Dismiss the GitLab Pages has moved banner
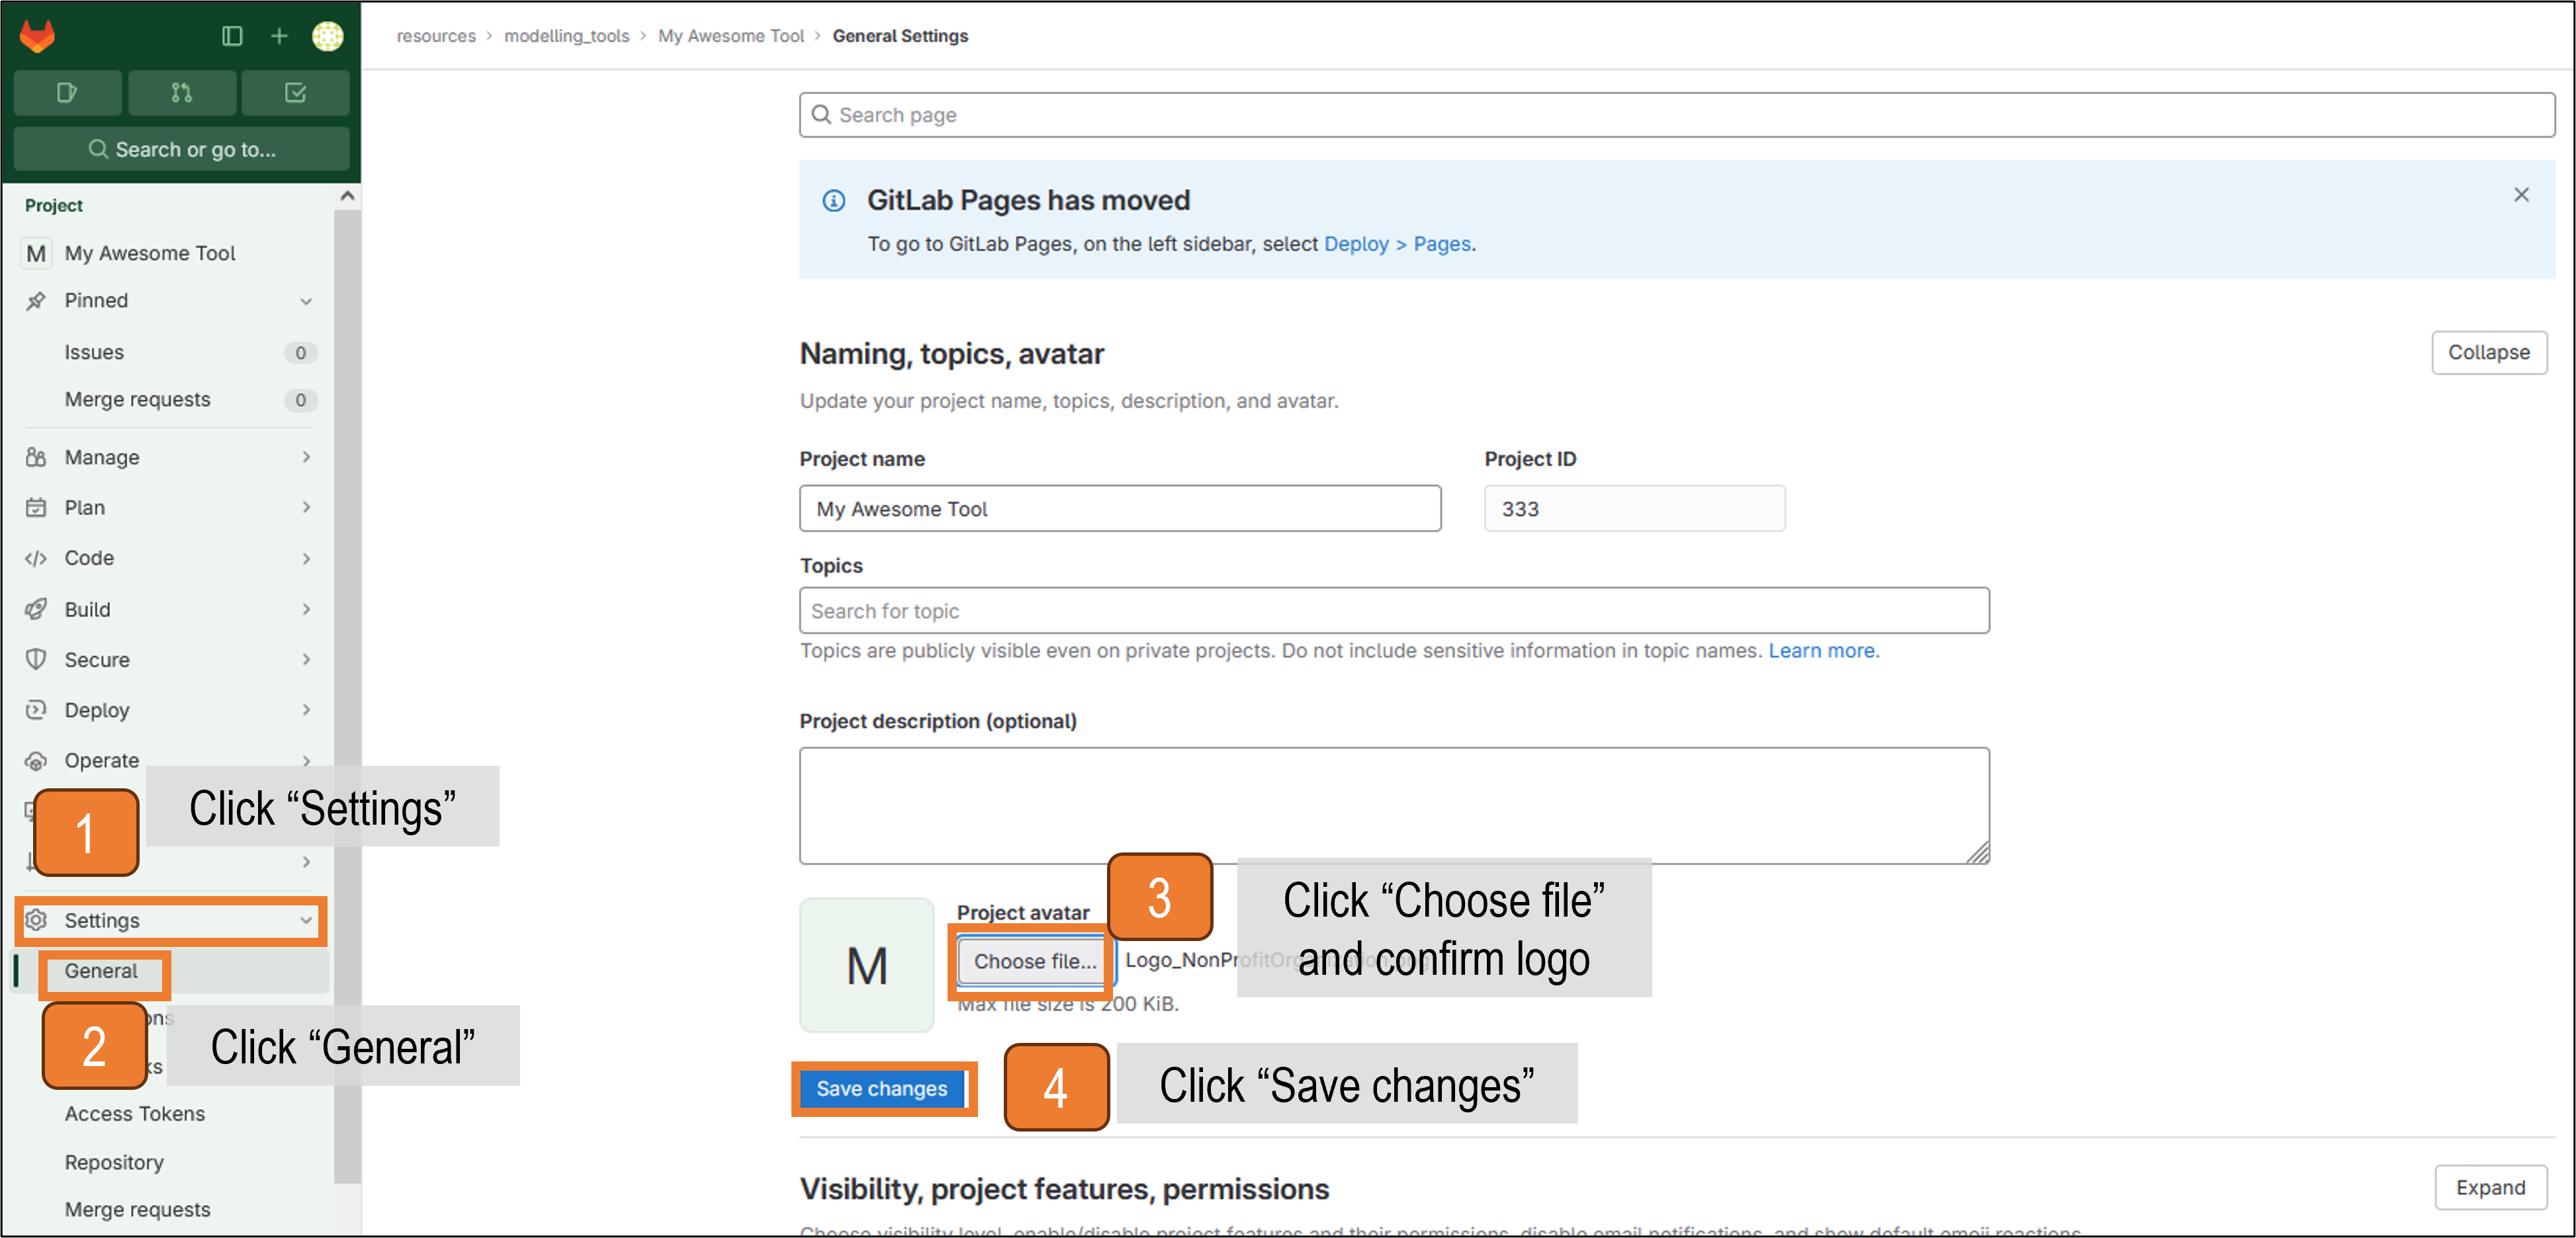This screenshot has width=2576, height=1238. click(x=2521, y=195)
